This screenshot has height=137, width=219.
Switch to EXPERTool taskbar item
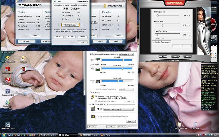pyautogui.click(x=68, y=135)
